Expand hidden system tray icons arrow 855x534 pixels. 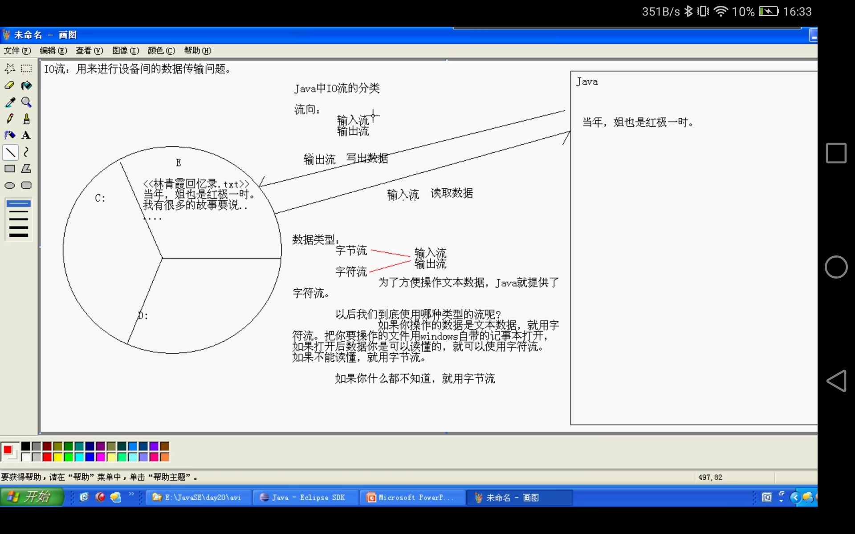tap(795, 497)
